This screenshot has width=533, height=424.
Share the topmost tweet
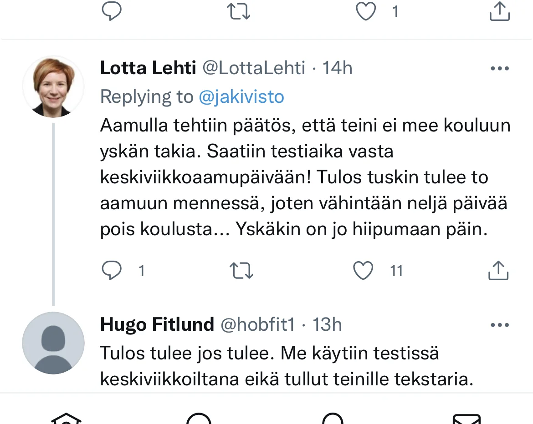(x=499, y=11)
